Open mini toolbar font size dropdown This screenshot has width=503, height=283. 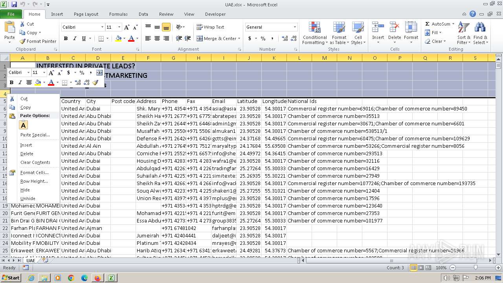click(x=44, y=73)
